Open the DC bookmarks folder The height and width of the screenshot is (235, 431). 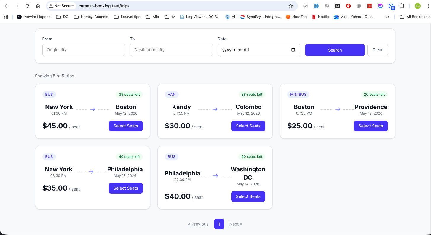tap(62, 17)
